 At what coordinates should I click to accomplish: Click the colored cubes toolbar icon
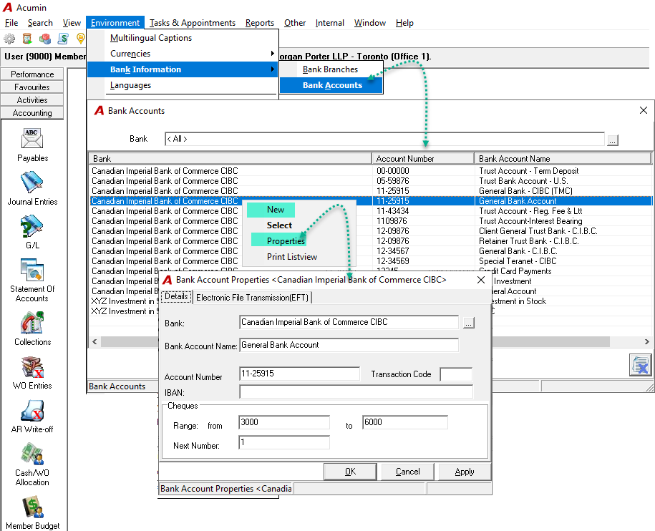tap(44, 39)
